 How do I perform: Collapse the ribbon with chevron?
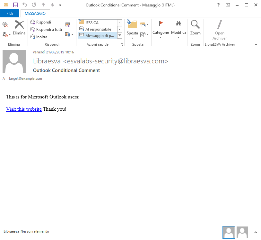point(256,44)
